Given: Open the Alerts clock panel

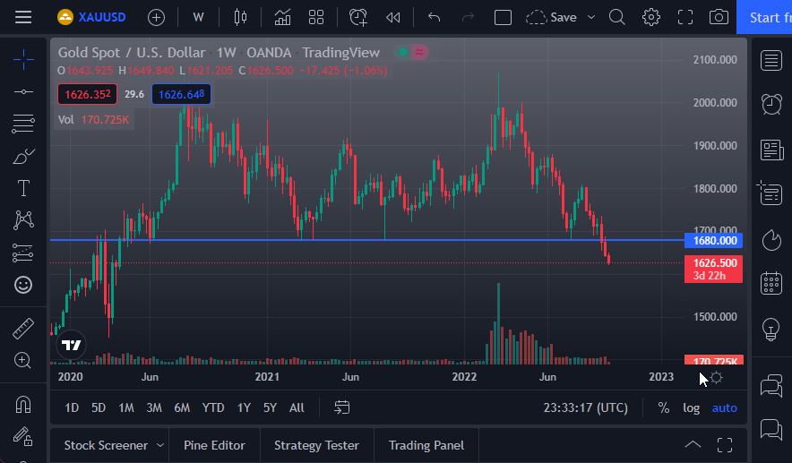Looking at the screenshot, I should (x=770, y=104).
